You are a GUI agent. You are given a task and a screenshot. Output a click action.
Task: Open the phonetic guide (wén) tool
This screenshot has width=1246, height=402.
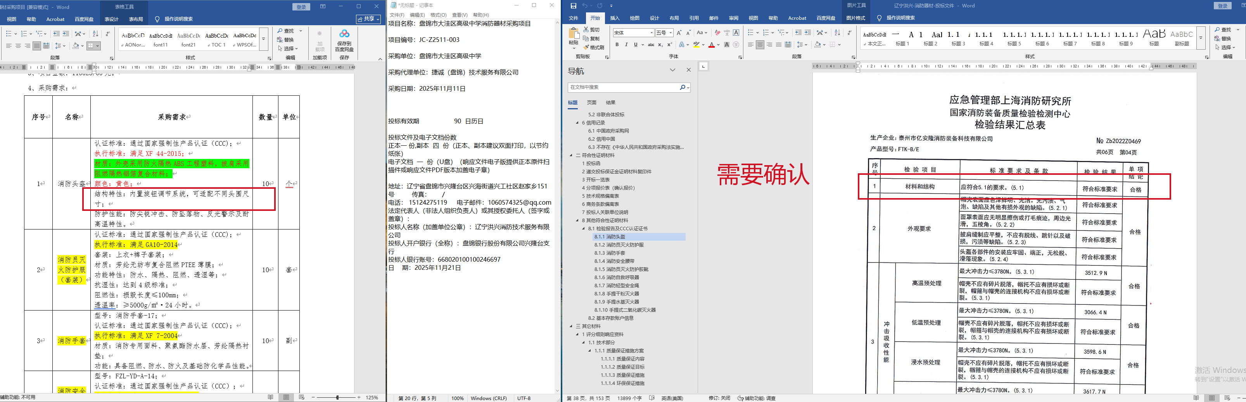click(726, 33)
